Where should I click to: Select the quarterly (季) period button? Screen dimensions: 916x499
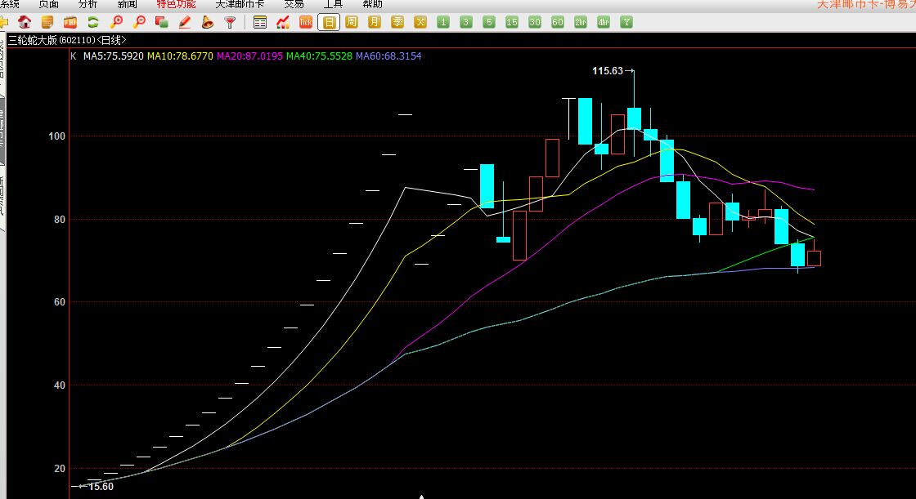pos(397,22)
